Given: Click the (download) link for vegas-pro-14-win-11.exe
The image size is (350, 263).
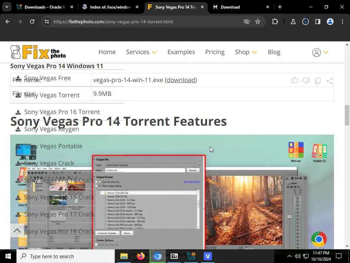Looking at the screenshot, I should pyautogui.click(x=181, y=80).
